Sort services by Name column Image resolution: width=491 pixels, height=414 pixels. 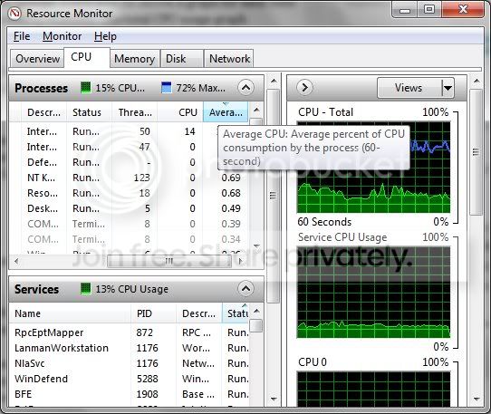(70, 313)
